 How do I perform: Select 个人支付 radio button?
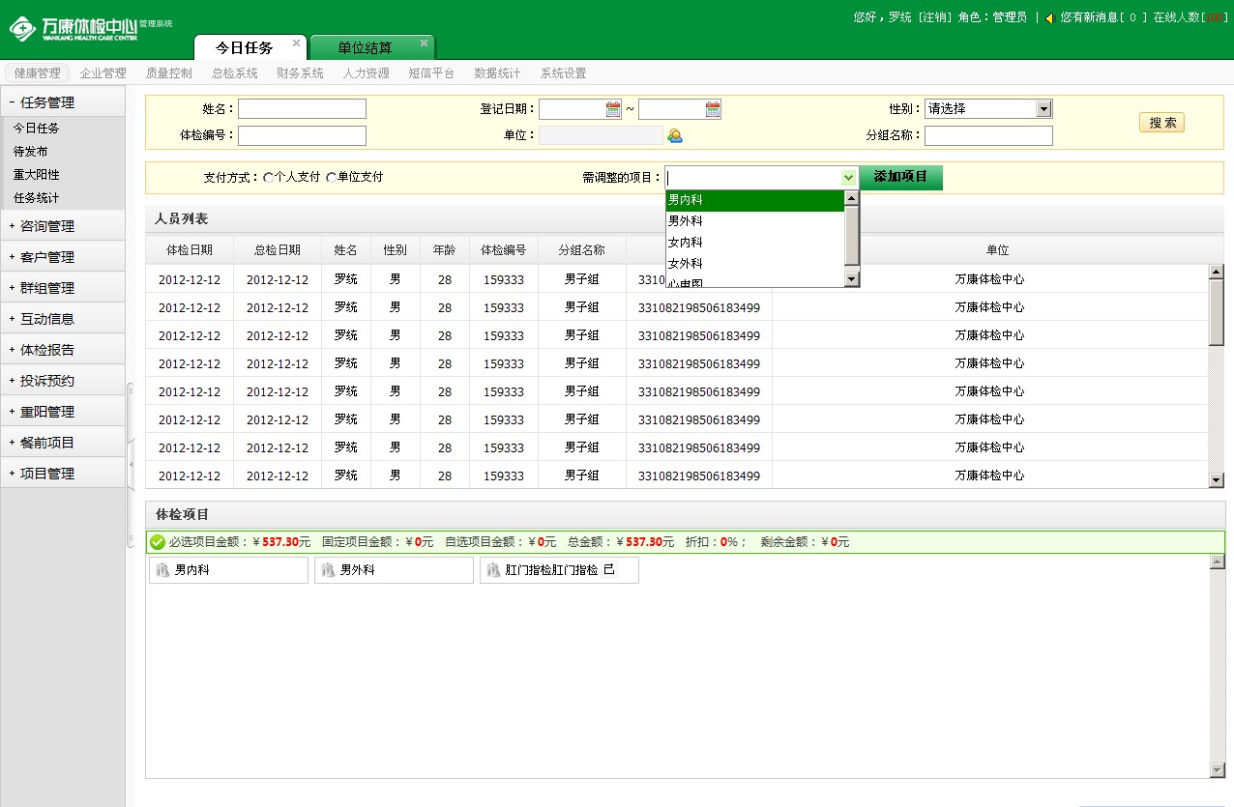pos(268,178)
